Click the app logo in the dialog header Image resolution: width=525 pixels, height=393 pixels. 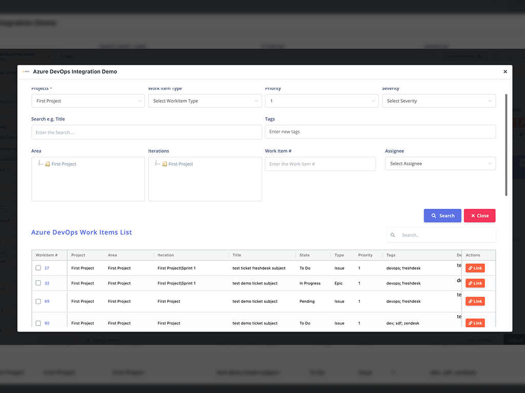coord(26,72)
